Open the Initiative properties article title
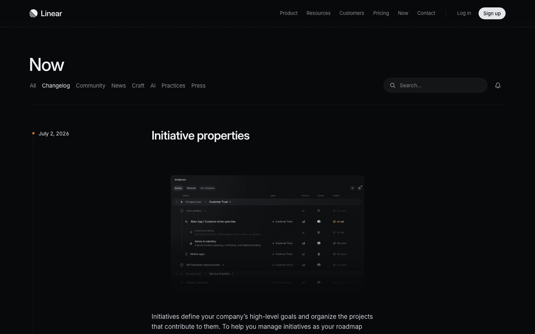Viewport: 535px width, 334px height. (x=201, y=136)
